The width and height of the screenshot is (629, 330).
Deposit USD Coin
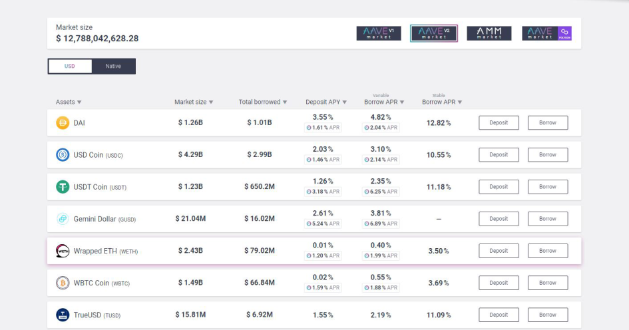tap(499, 155)
